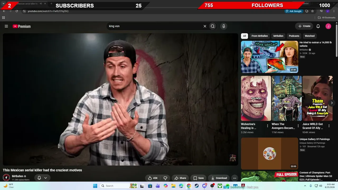
Task: Open Xbox app from the taskbar
Action: 220,186
